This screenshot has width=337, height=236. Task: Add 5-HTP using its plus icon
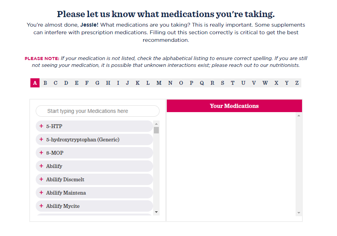41,126
